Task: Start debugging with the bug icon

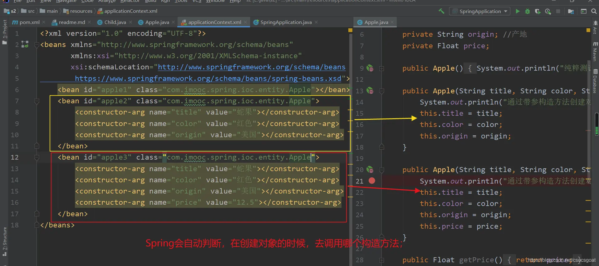Action: tap(528, 11)
